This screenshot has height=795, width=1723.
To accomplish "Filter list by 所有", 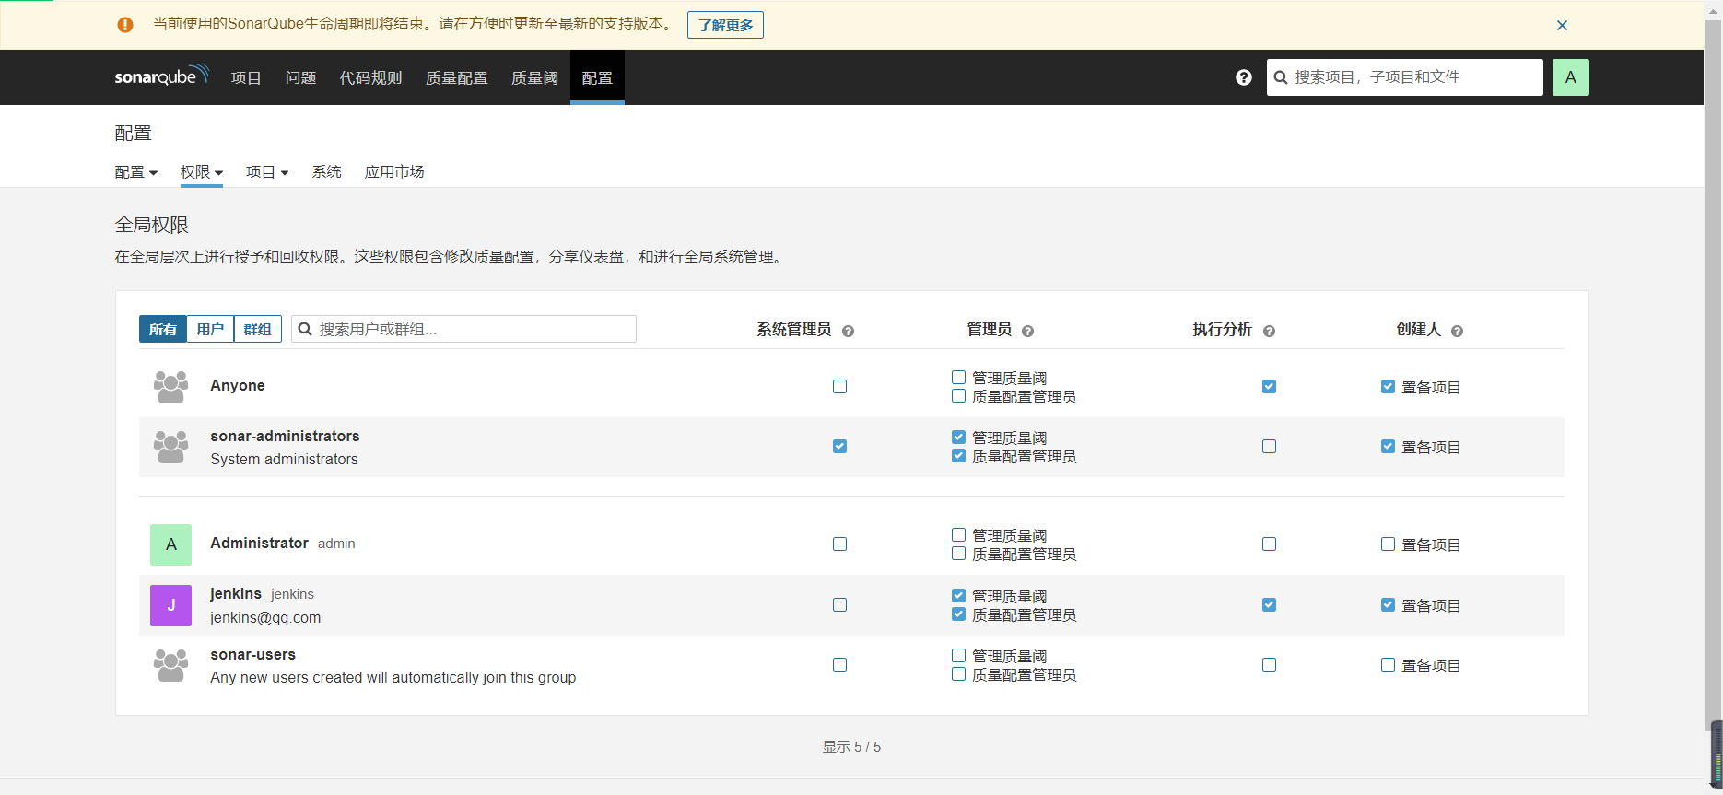I will (x=163, y=329).
